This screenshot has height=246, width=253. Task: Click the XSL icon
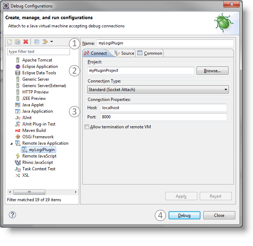(18, 175)
